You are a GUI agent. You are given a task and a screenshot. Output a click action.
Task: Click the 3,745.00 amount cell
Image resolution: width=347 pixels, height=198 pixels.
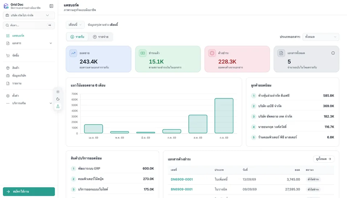(294, 180)
